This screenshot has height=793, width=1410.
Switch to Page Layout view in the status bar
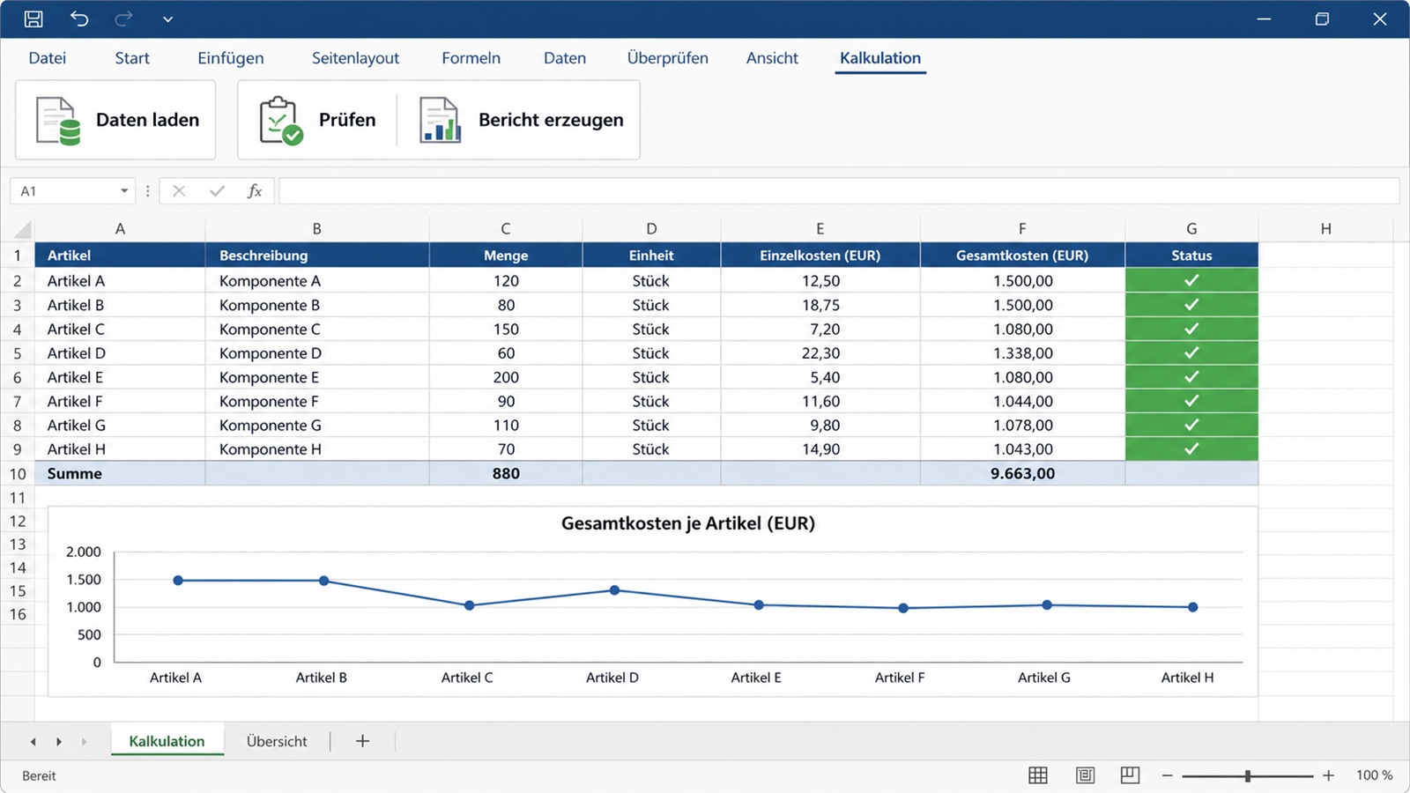(1085, 775)
